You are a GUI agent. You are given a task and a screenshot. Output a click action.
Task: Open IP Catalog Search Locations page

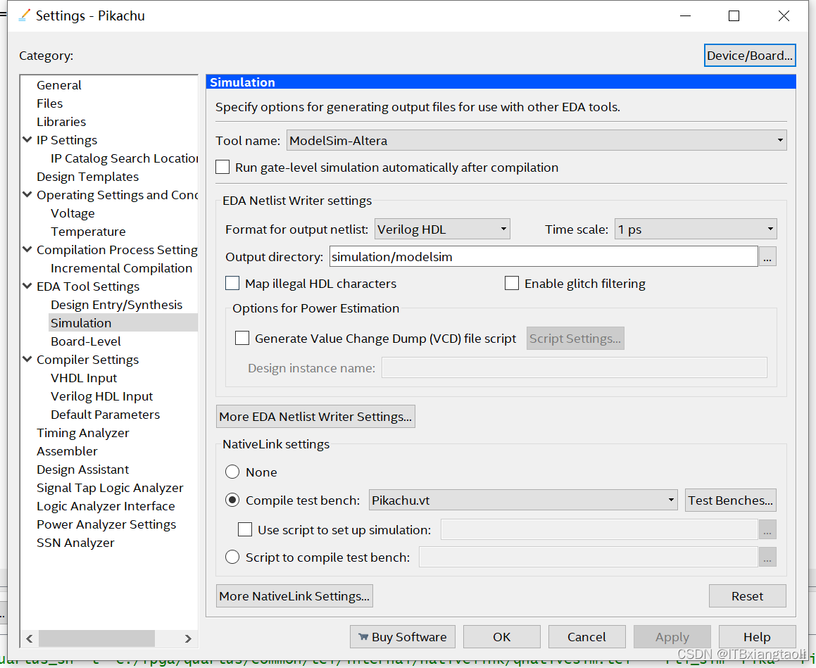click(125, 158)
